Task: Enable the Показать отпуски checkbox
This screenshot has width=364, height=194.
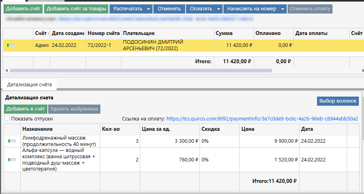Action: tap(7, 118)
